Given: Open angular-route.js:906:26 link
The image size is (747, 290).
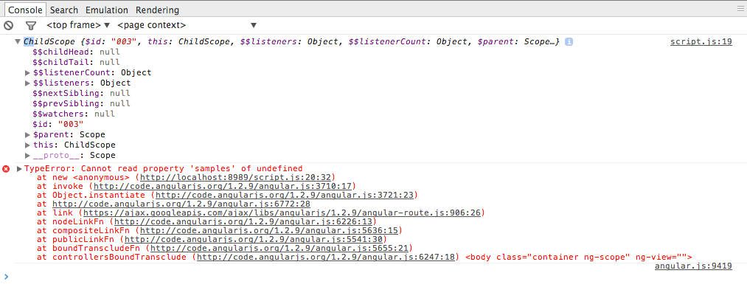Looking at the screenshot, I should [282, 213].
